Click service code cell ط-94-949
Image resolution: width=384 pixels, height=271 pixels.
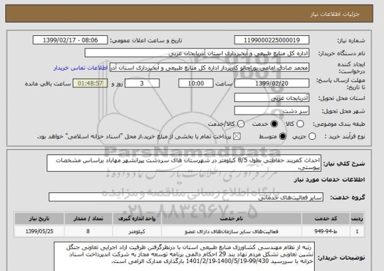[x=326, y=231]
